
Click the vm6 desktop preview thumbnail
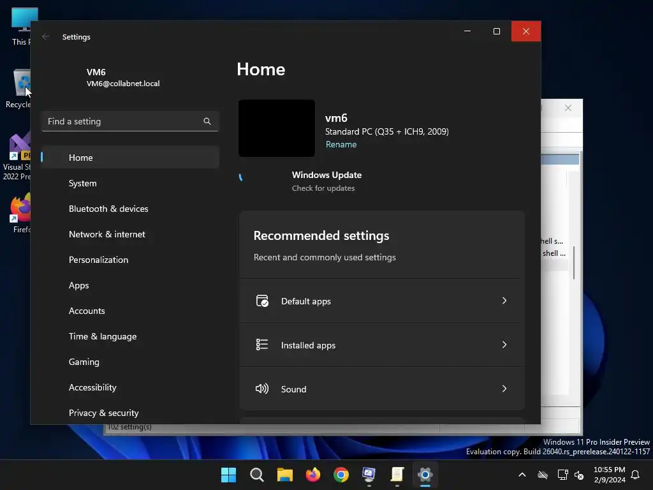pos(277,128)
